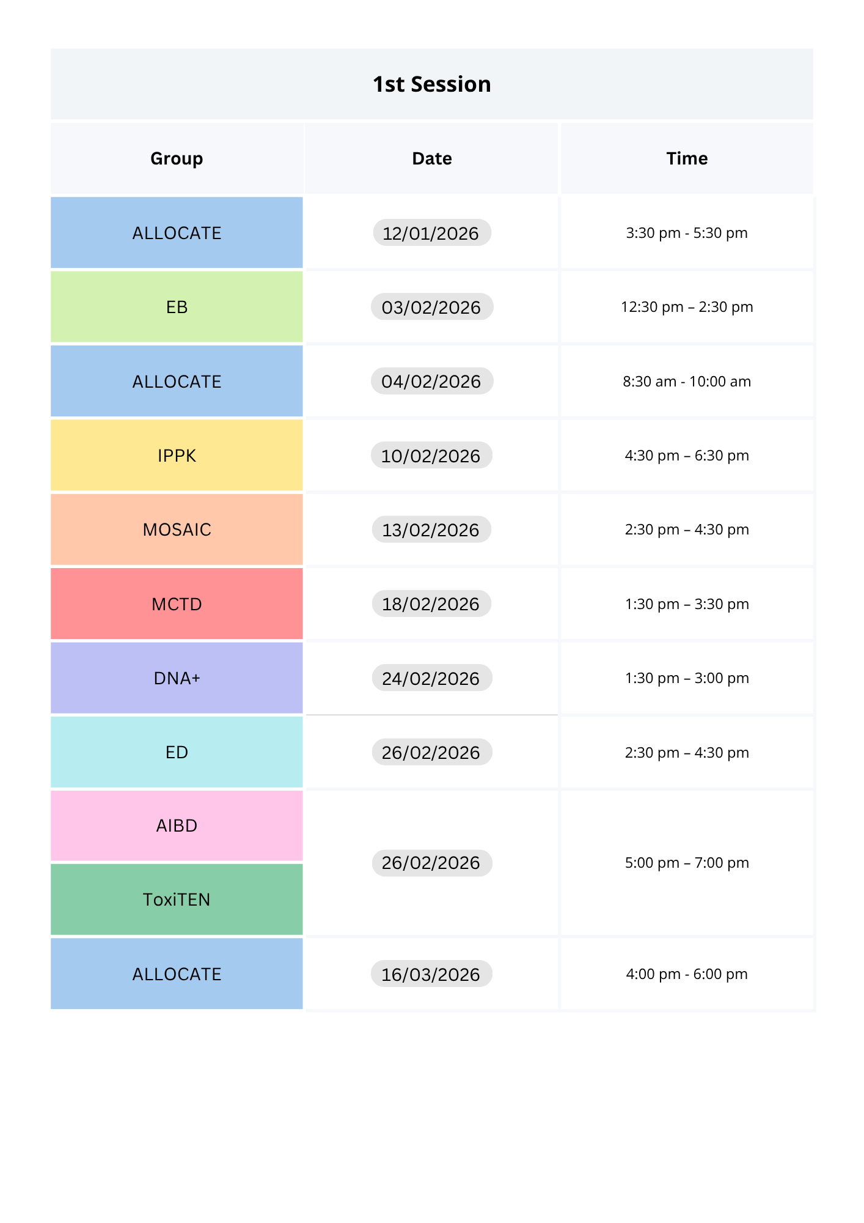Image resolution: width=864 pixels, height=1223 pixels.
Task: Click the yellow IPPK group cell
Action: click(177, 456)
